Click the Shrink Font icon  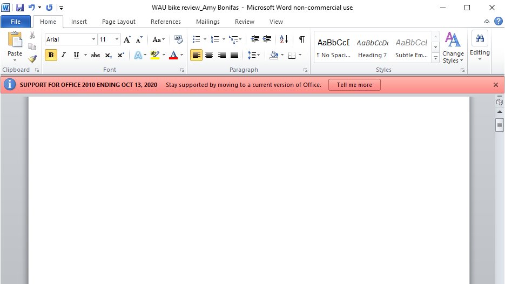[139, 39]
